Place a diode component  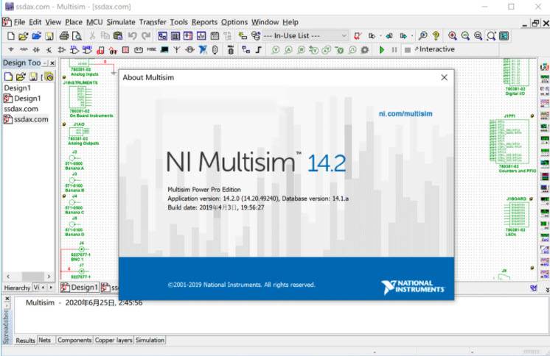36,50
